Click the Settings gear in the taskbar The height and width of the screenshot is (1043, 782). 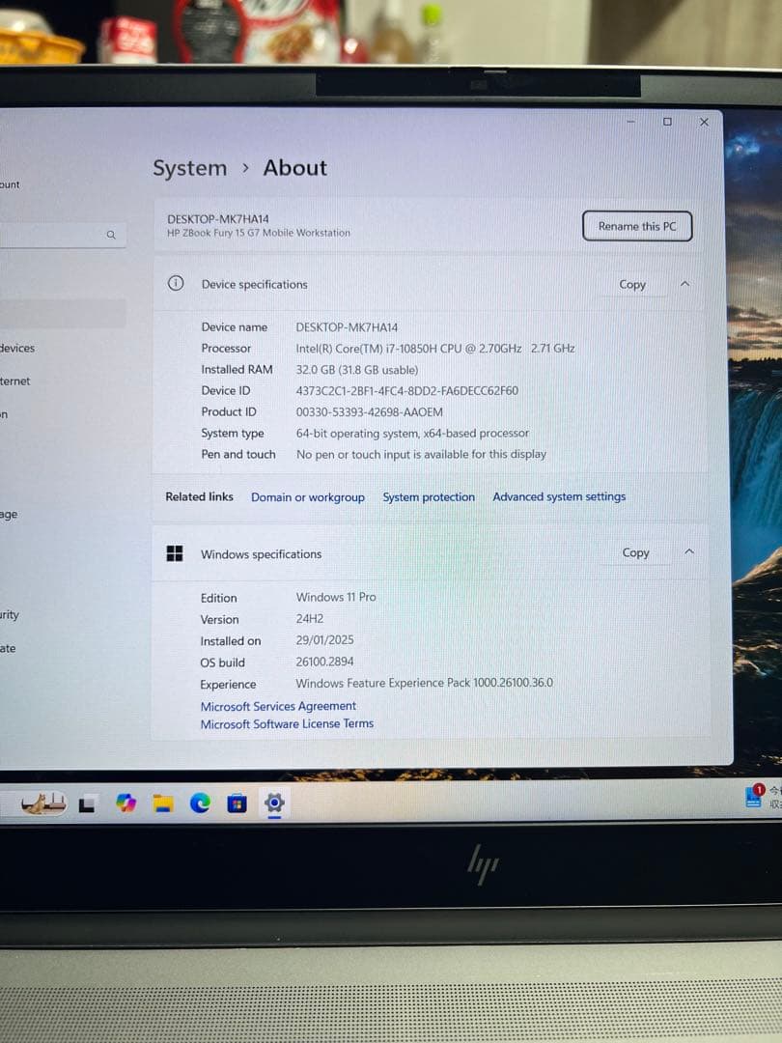274,803
